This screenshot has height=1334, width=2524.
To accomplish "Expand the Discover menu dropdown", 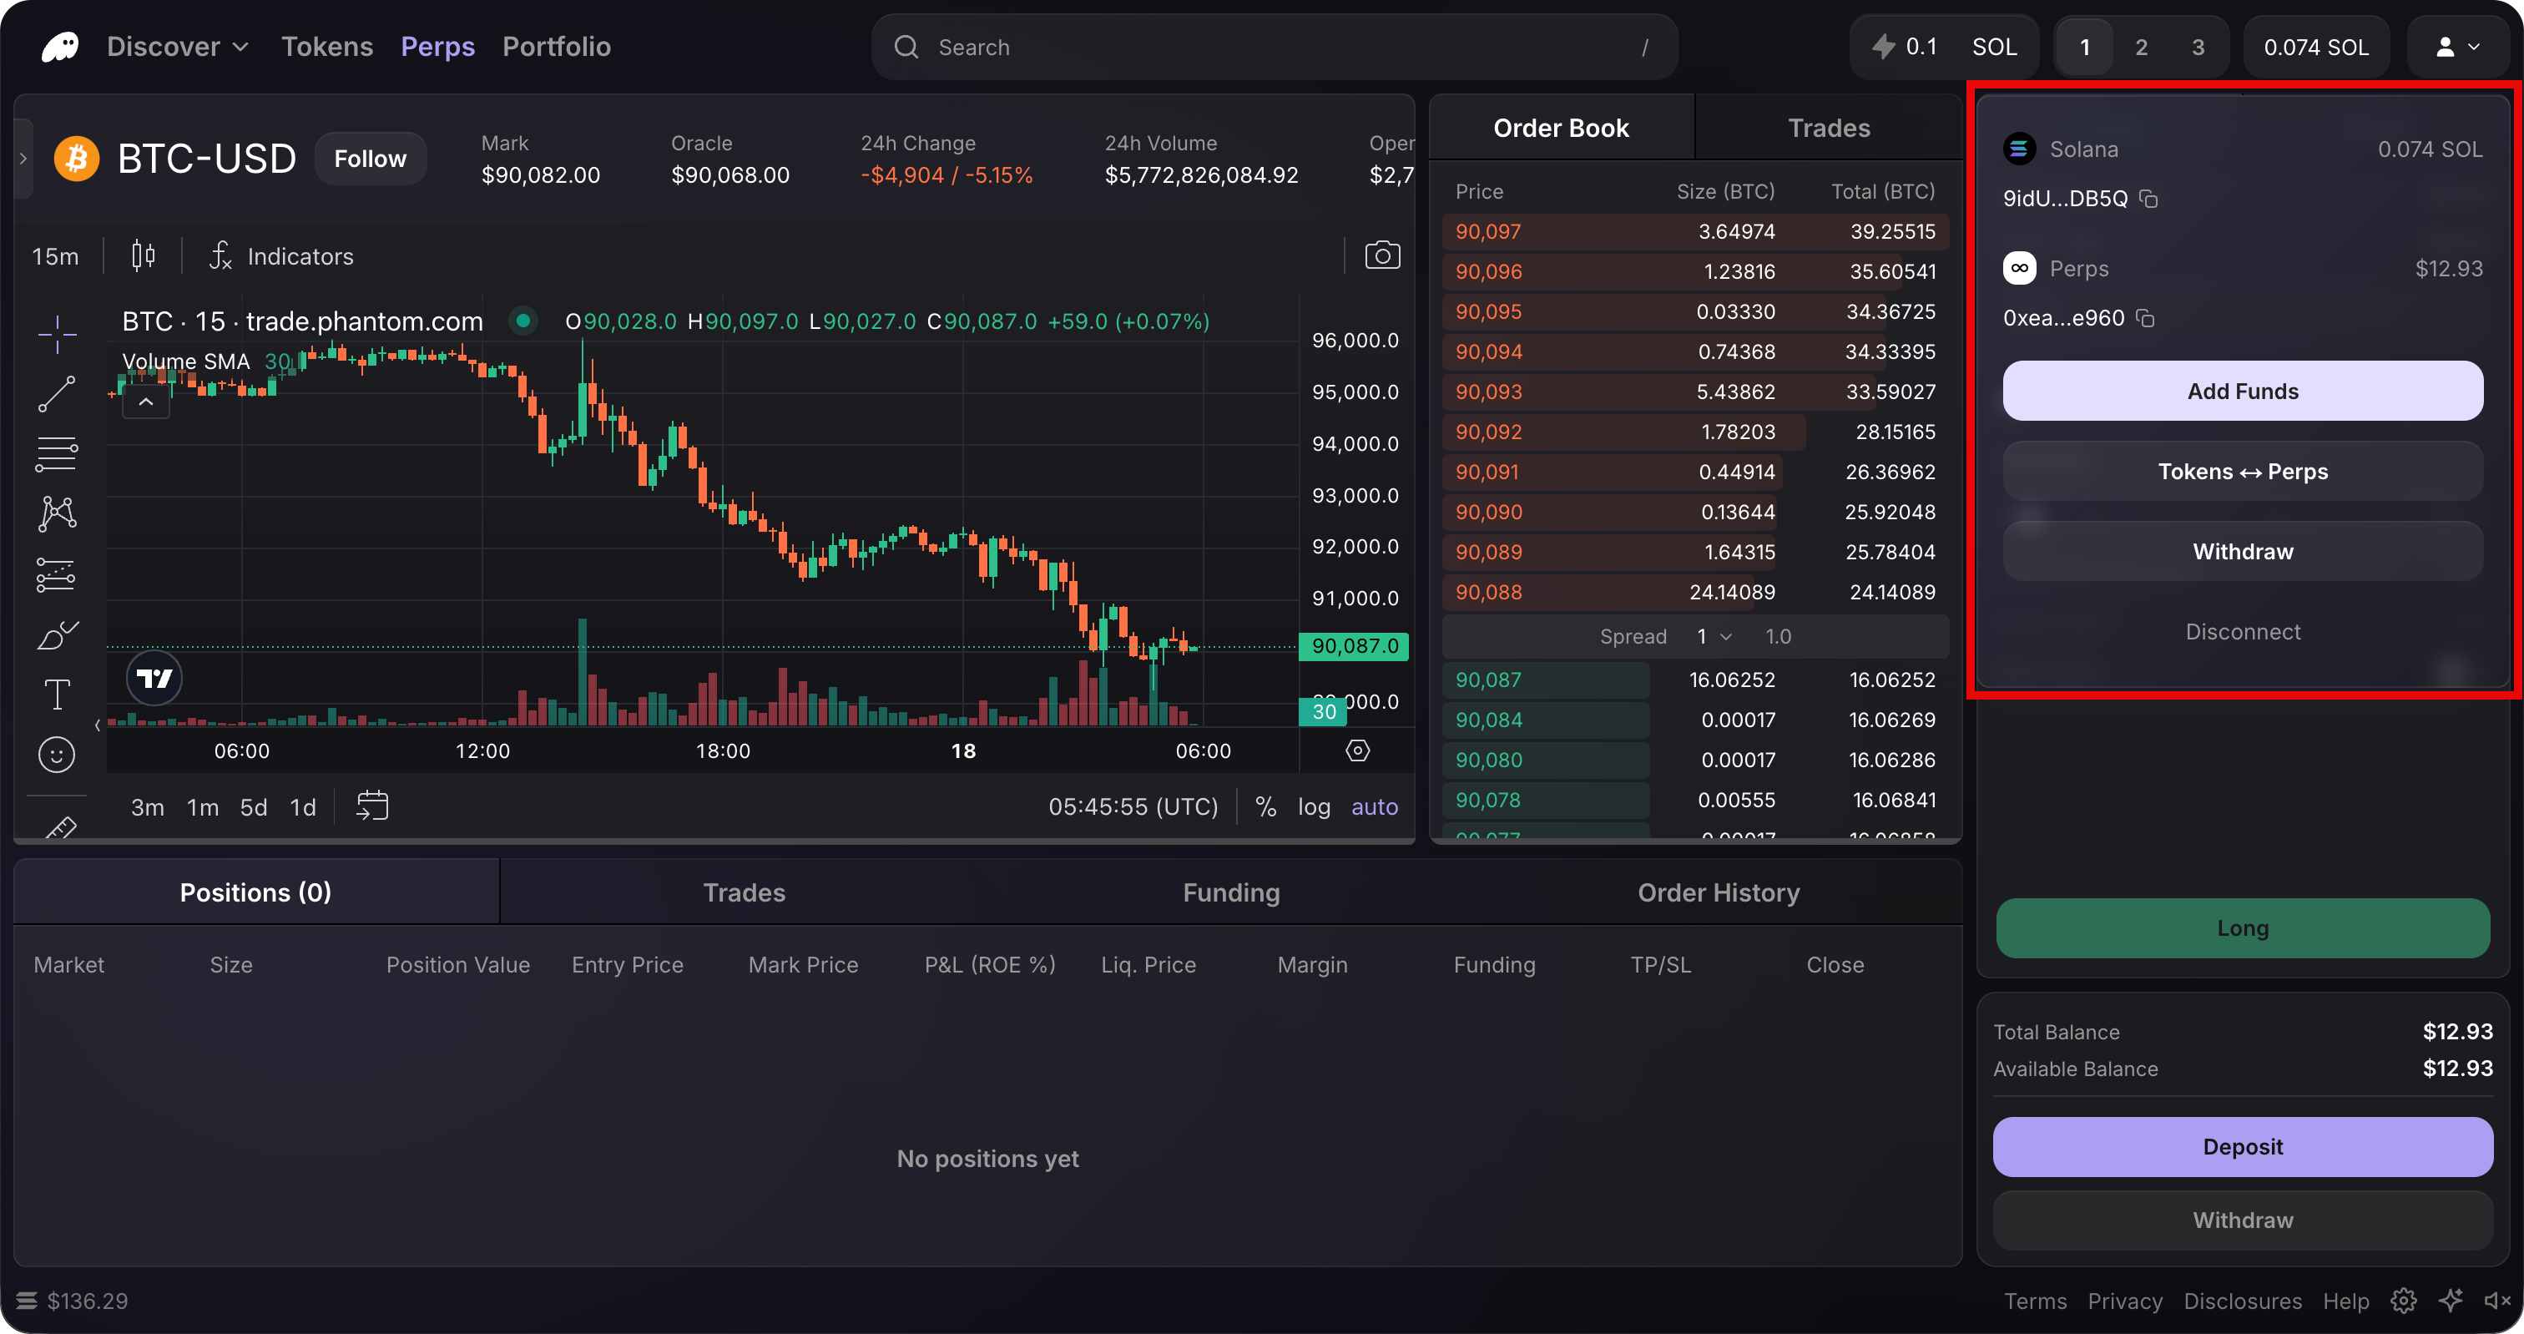I will click(x=177, y=47).
